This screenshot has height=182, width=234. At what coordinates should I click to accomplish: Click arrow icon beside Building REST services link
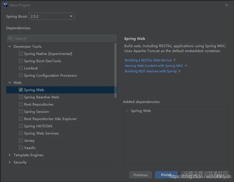(179, 71)
